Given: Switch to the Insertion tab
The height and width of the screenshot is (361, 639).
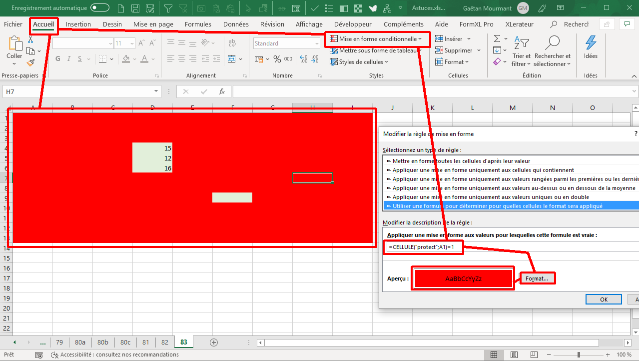Looking at the screenshot, I should (x=78, y=24).
